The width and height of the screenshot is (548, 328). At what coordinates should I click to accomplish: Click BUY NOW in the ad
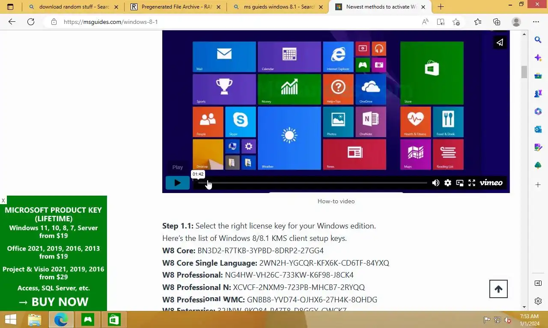point(54,302)
